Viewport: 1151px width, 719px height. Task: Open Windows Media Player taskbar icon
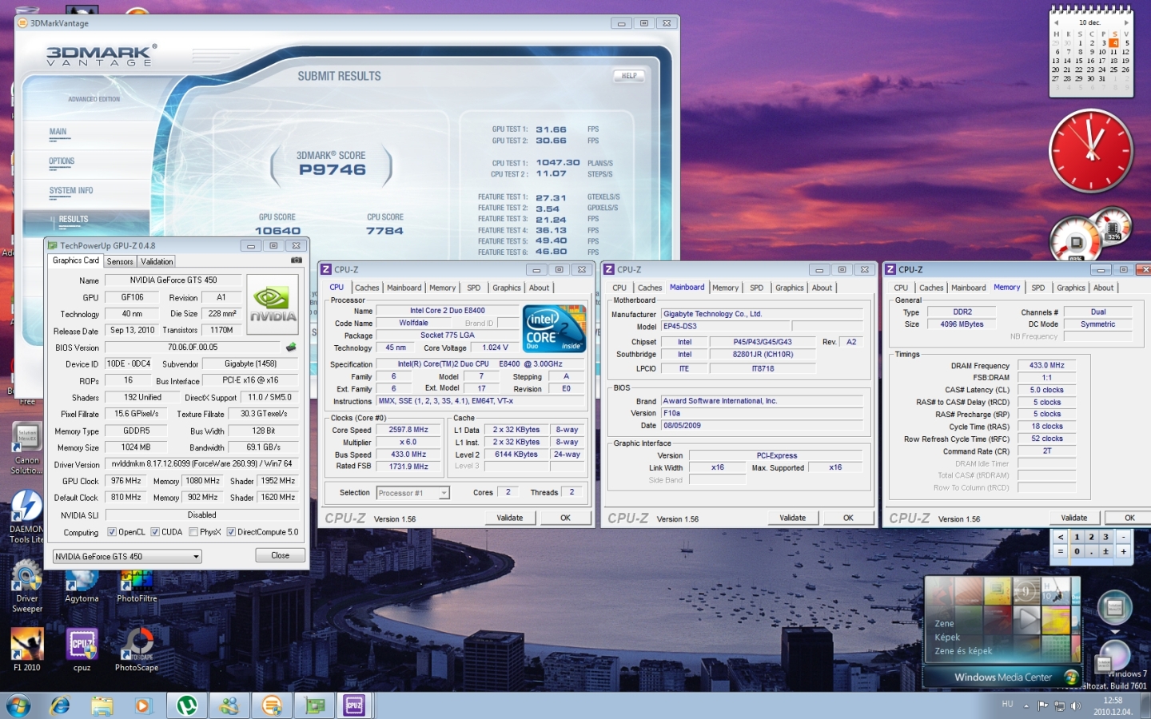pyautogui.click(x=143, y=705)
